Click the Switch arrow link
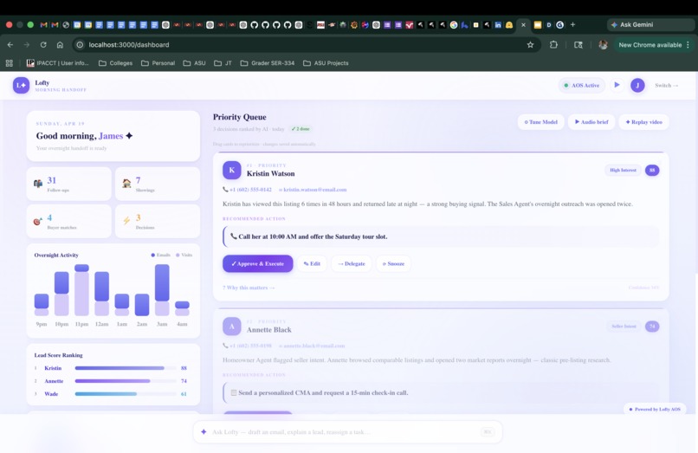The height and width of the screenshot is (453, 698). click(x=667, y=85)
